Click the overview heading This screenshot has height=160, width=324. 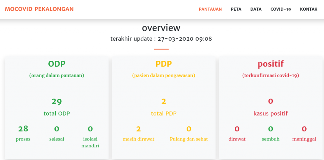161,28
